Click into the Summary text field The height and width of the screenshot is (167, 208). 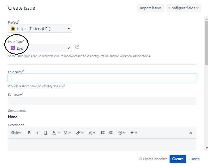tap(102, 101)
